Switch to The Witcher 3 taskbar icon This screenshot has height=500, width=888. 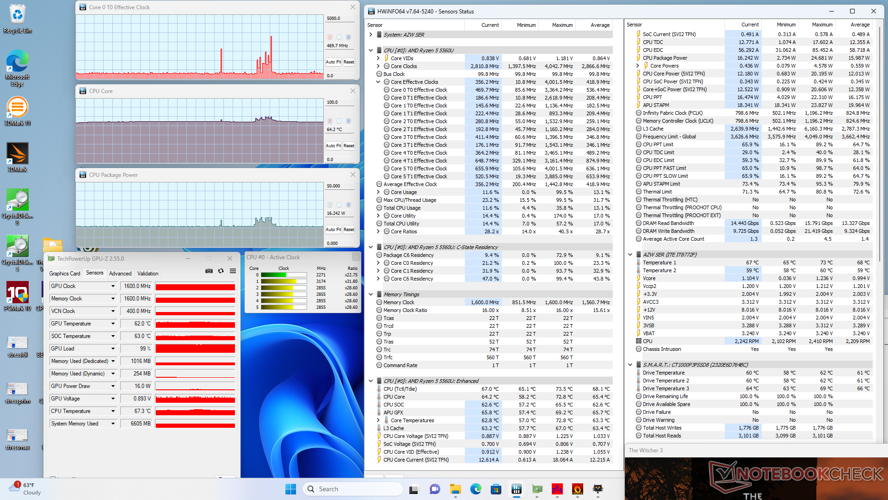598,489
